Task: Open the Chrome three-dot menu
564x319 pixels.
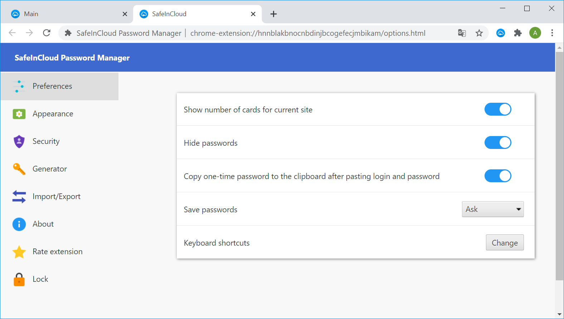Action: (552, 33)
